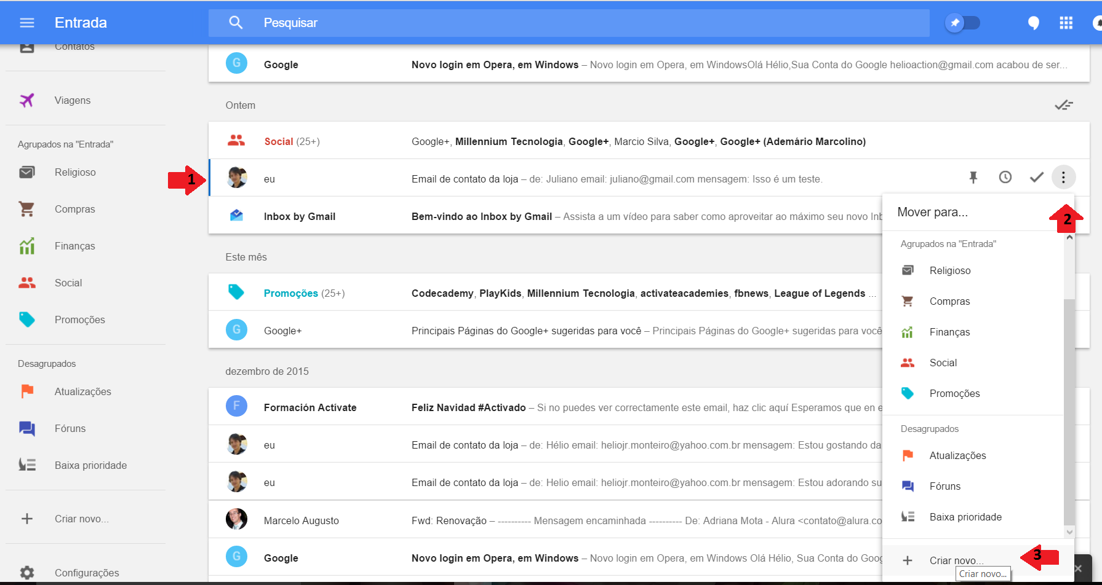Click the Finanças chart icon in sidebar
Viewport: 1102px width, 585px height.
coord(27,246)
